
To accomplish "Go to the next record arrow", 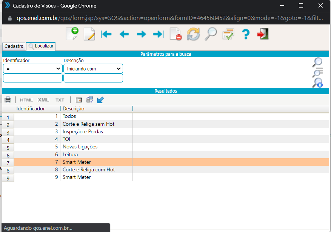I will click(x=141, y=34).
